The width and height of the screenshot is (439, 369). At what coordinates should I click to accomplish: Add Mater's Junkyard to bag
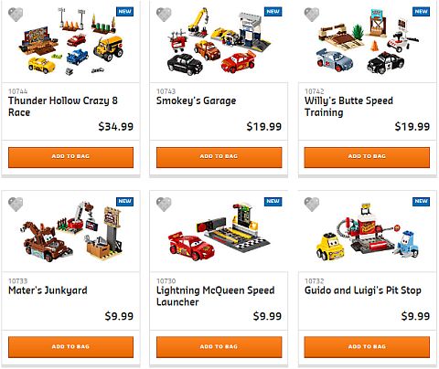coord(70,347)
